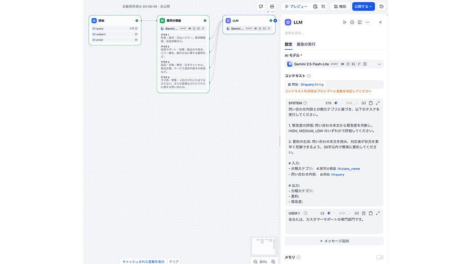Click the subject variable row in 開始 node
Viewport: 471px width, 264px height.
115,34
